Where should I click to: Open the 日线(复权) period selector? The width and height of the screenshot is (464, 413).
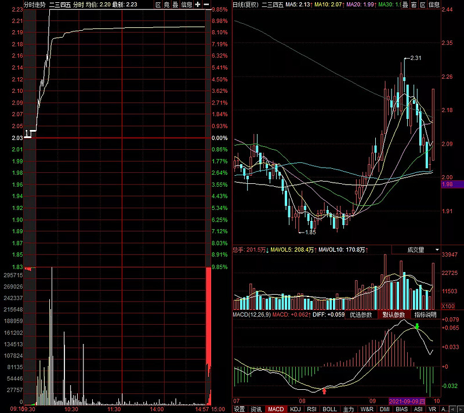[245, 5]
